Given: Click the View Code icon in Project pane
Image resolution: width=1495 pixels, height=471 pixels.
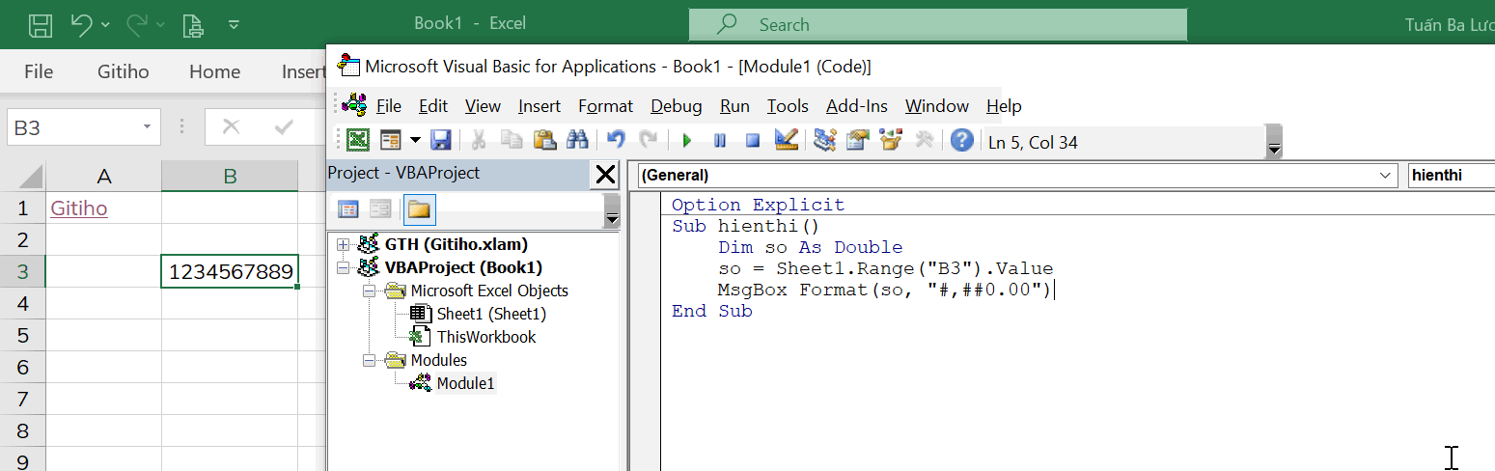Looking at the screenshot, I should click(348, 208).
